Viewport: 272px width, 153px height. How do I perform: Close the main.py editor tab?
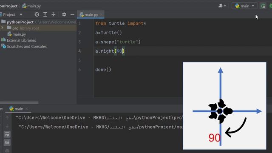point(101,15)
